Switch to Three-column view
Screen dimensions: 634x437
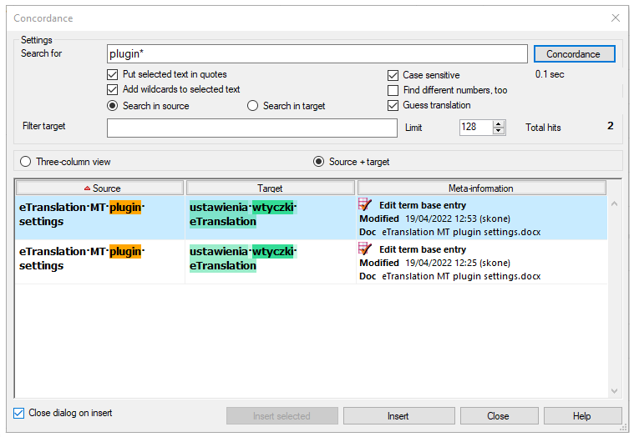[x=25, y=162]
